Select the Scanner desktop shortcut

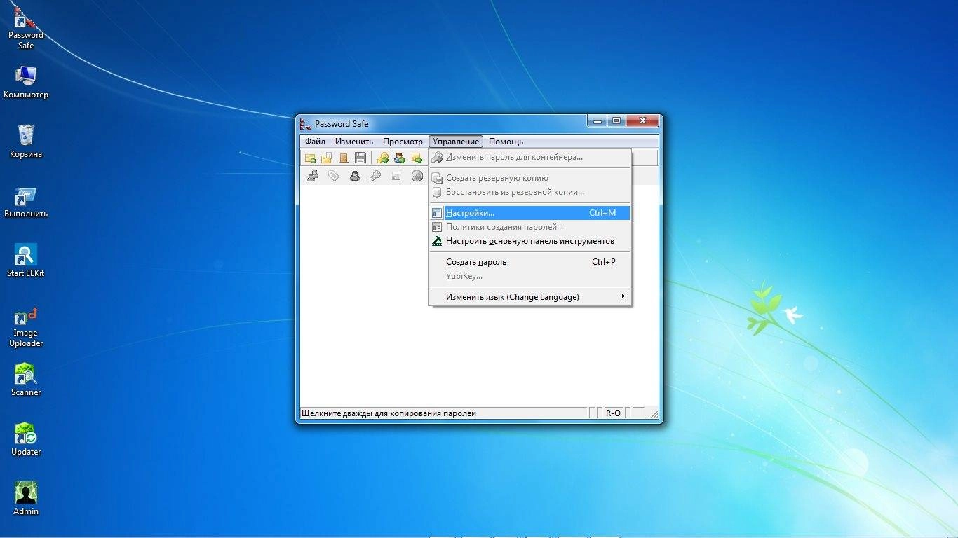coord(26,380)
